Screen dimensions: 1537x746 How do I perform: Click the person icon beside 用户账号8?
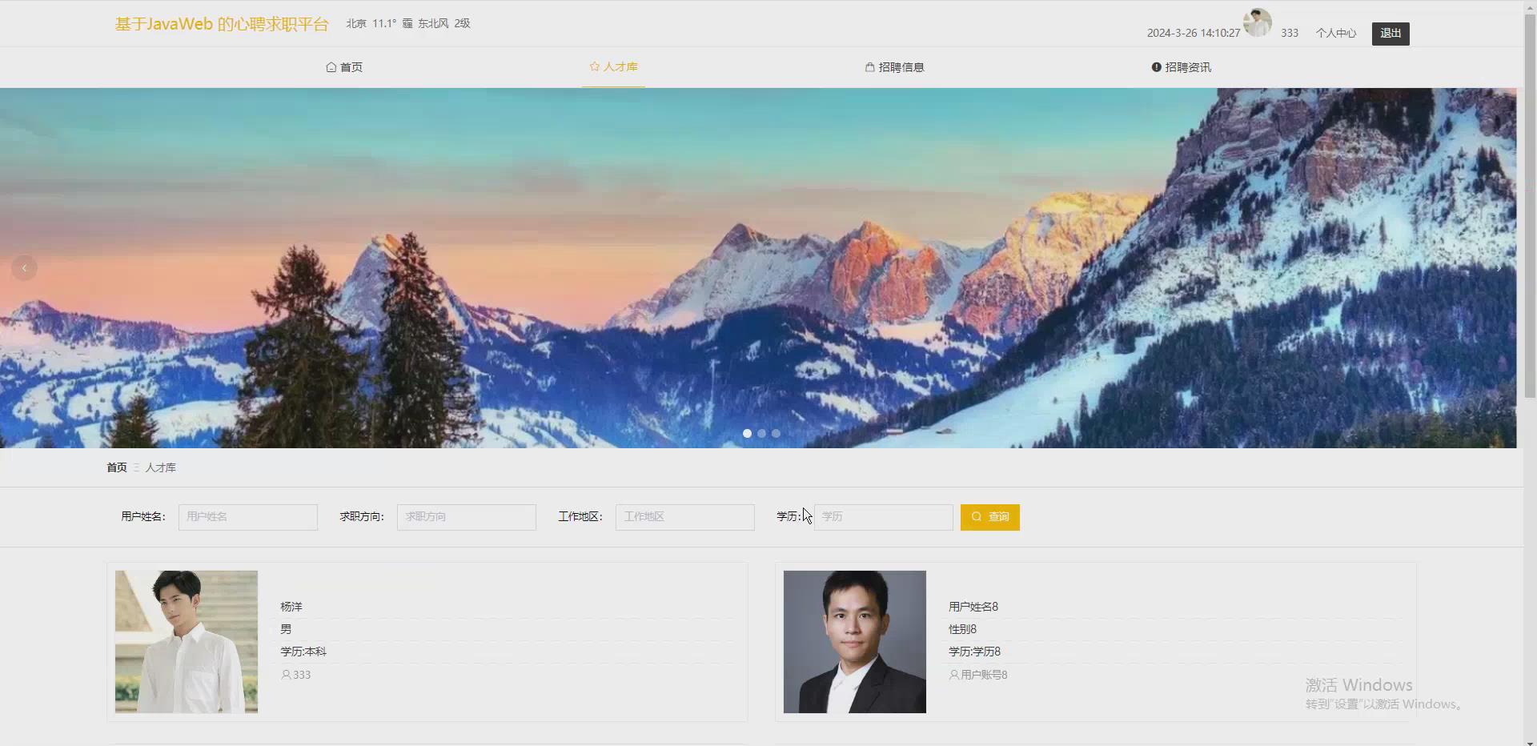[x=954, y=675]
